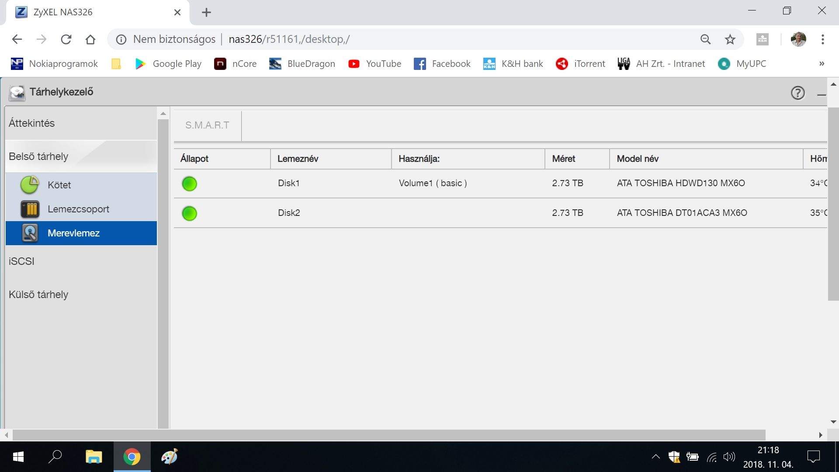The height and width of the screenshot is (472, 839).
Task: Click the Volume1 ( basic ) cell
Action: [x=433, y=183]
